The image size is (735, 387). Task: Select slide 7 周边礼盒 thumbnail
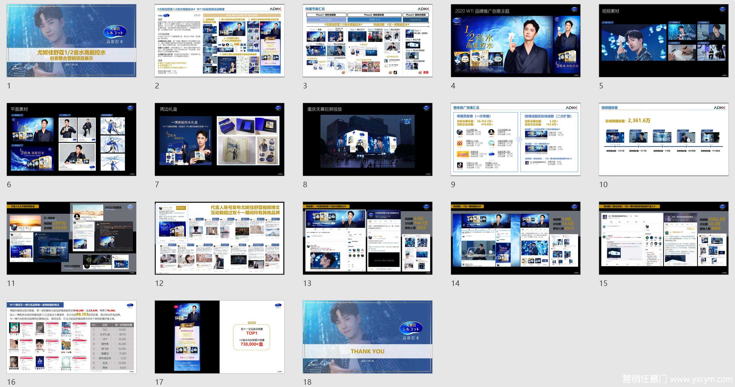219,139
